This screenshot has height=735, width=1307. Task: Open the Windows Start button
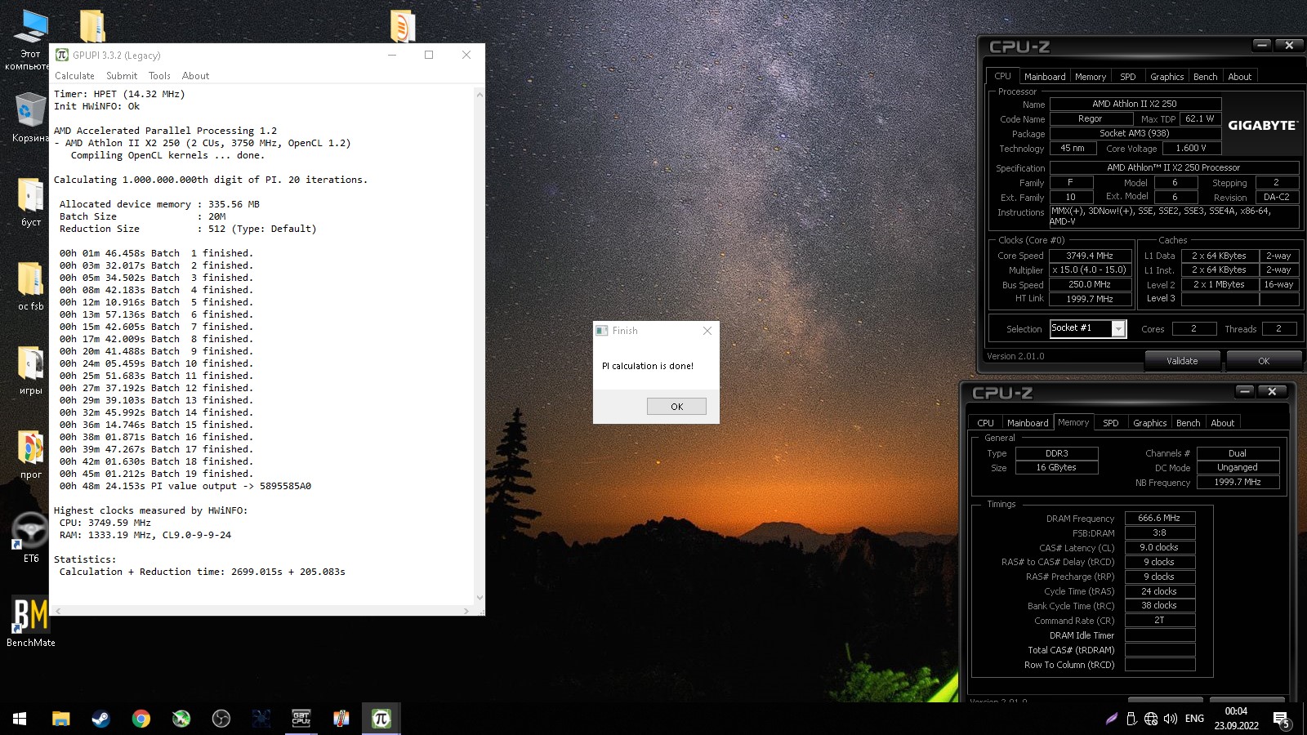(20, 719)
